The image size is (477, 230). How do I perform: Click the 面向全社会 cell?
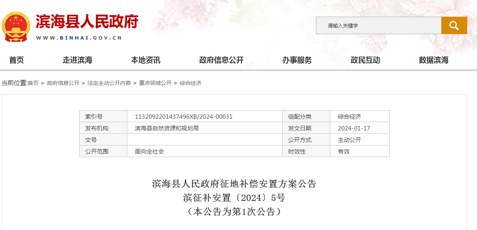click(205, 151)
